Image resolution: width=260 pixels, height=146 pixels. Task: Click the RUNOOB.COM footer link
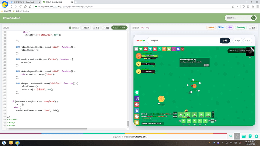140,137
